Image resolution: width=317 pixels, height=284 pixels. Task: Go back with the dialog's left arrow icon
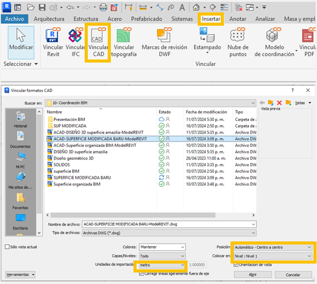(262, 103)
